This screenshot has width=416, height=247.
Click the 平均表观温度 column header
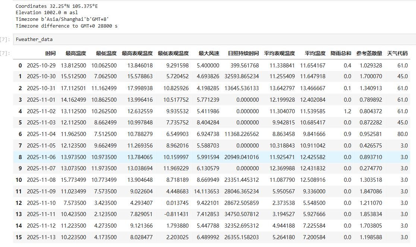[279, 53]
